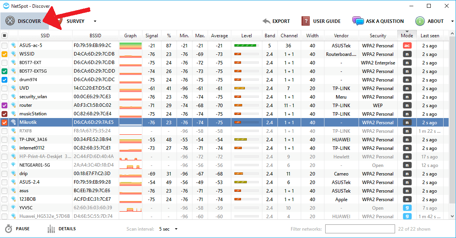Sort by the Signal column header
456x238 pixels.
[x=151, y=35]
